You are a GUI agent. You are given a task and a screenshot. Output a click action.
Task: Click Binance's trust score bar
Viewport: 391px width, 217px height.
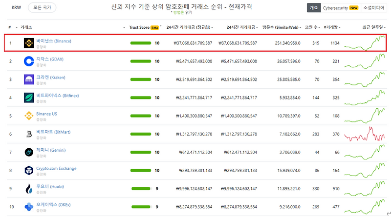pyautogui.click(x=141, y=43)
